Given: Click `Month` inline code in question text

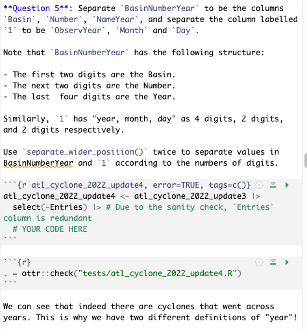Looking at the screenshot, I should [x=132, y=31].
